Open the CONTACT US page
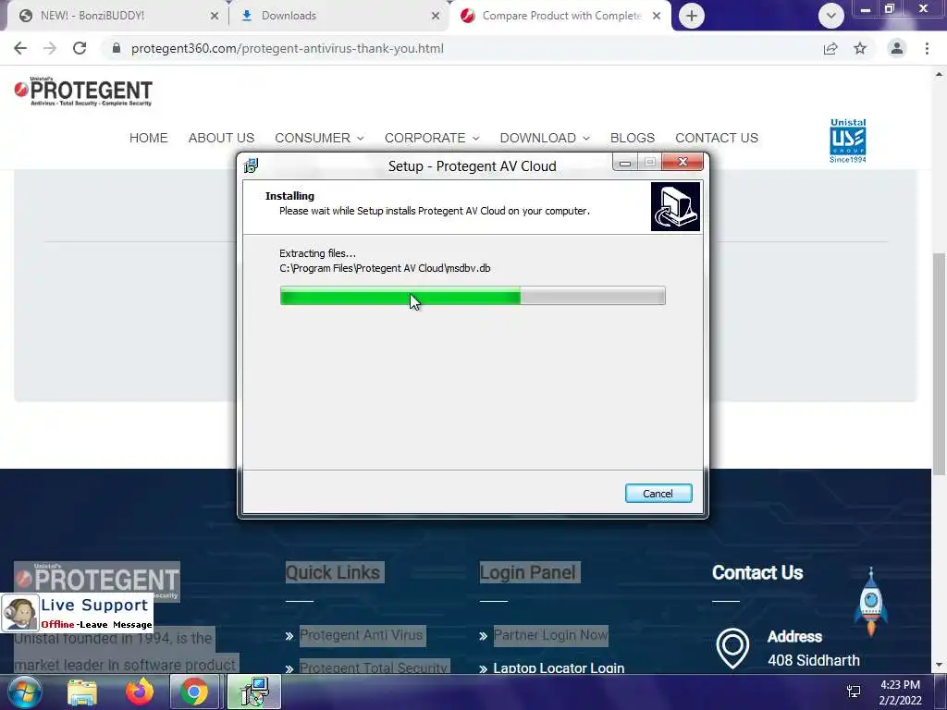The image size is (947, 710). (717, 138)
